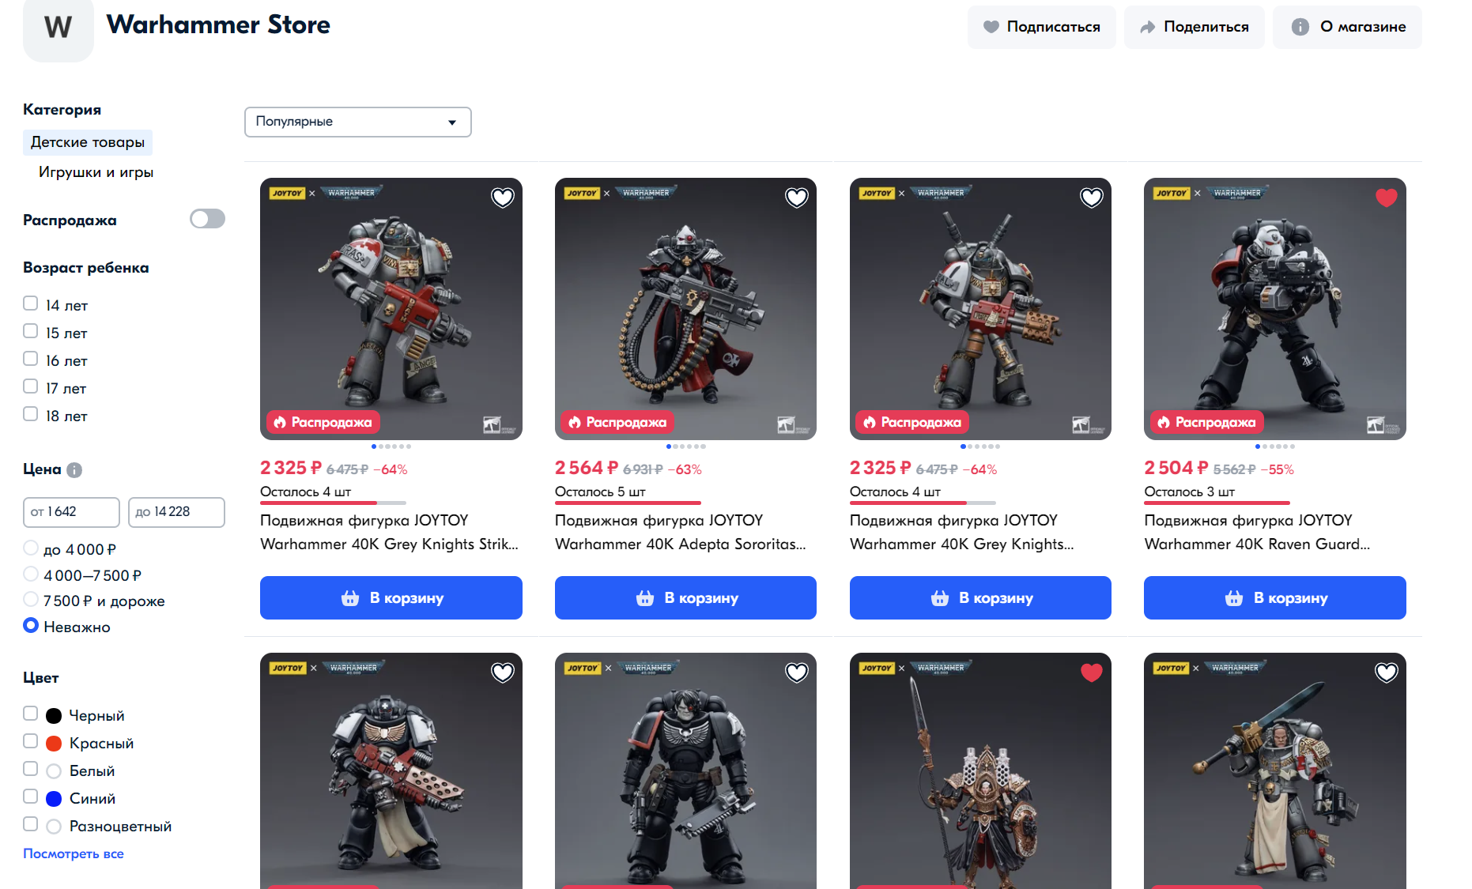Click the minimum price input field

[71, 512]
